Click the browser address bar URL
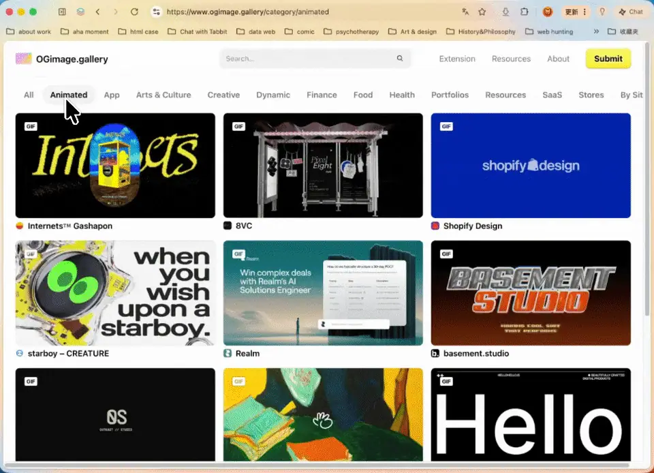Screen dimensions: 654x473 click(x=248, y=12)
